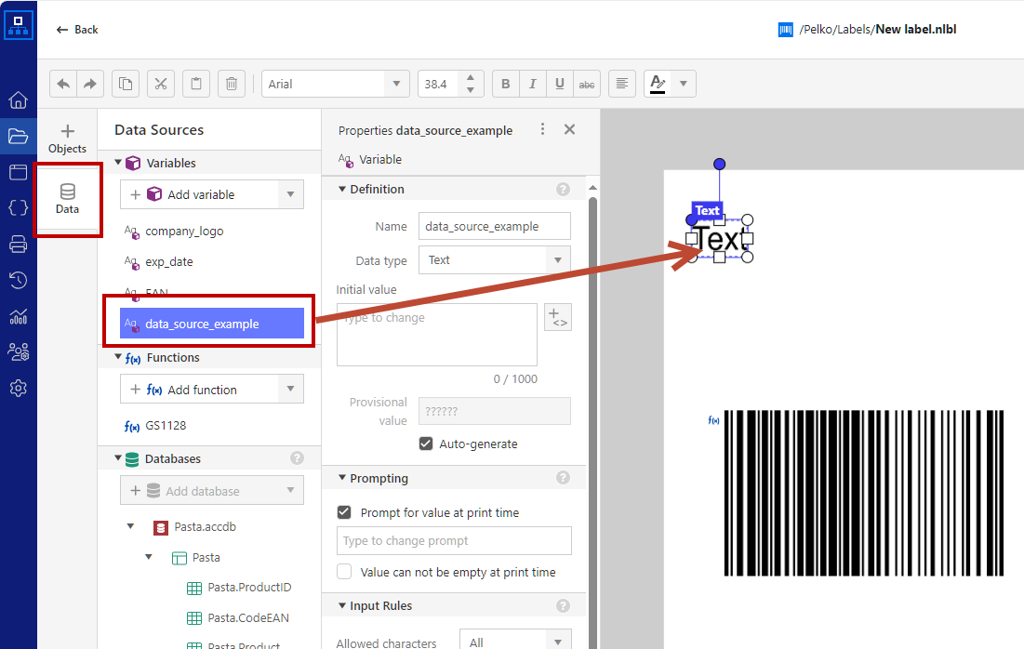Open the text alignment options
The image size is (1024, 649).
pos(622,84)
